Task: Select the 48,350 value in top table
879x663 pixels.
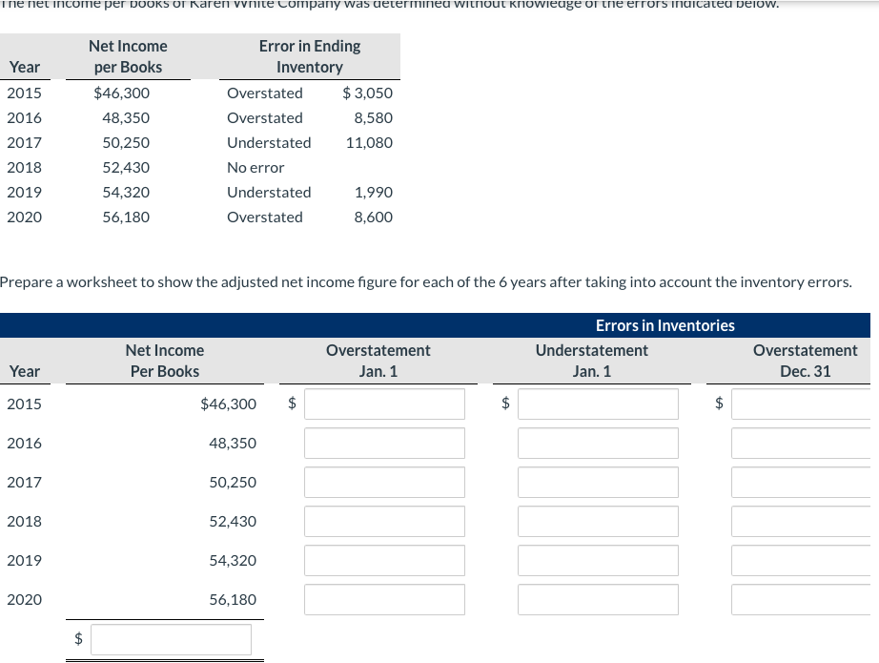Action: tap(126, 117)
